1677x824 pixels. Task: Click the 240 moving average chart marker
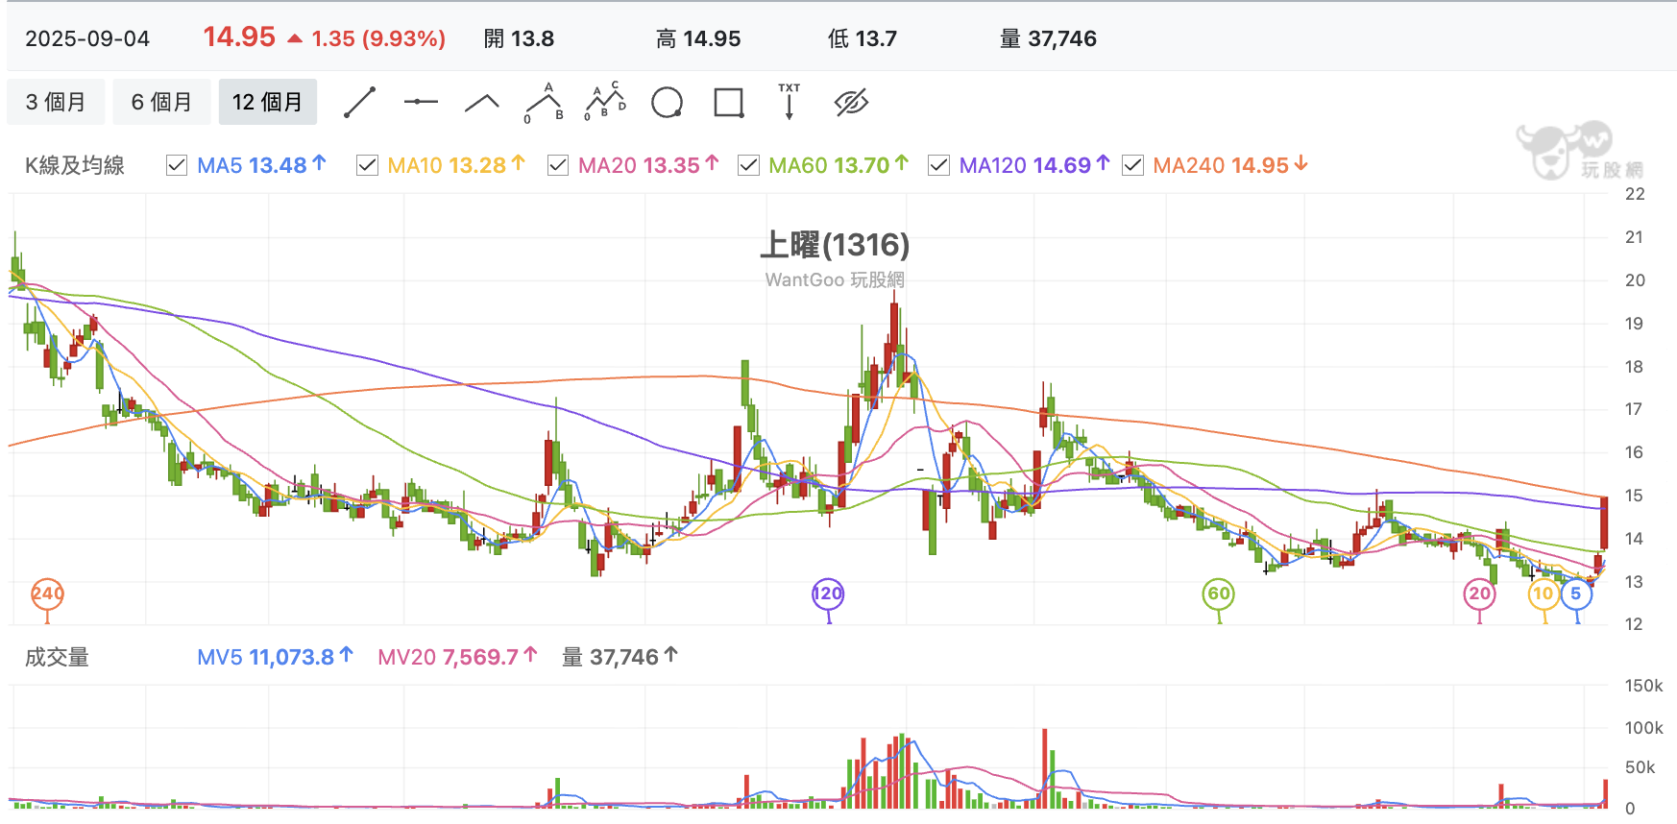[47, 594]
